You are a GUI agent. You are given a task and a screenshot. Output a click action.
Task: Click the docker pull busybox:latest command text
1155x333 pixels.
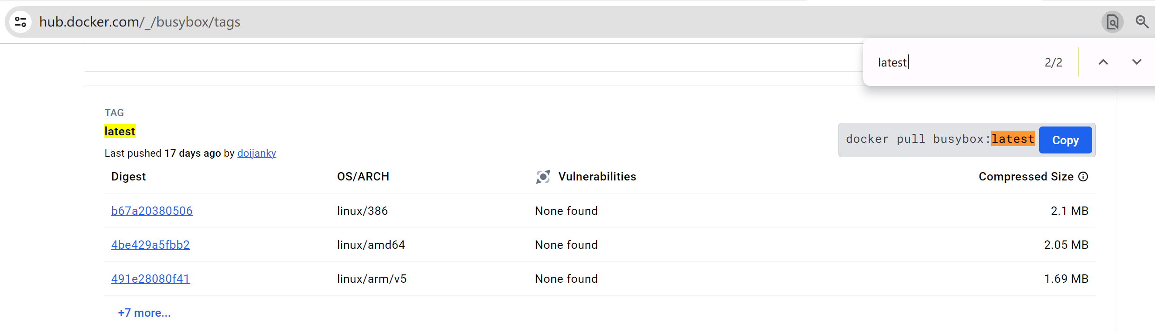(939, 139)
